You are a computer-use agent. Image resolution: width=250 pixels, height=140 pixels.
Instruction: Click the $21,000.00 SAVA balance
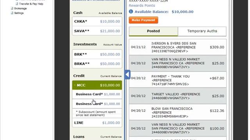110,31
